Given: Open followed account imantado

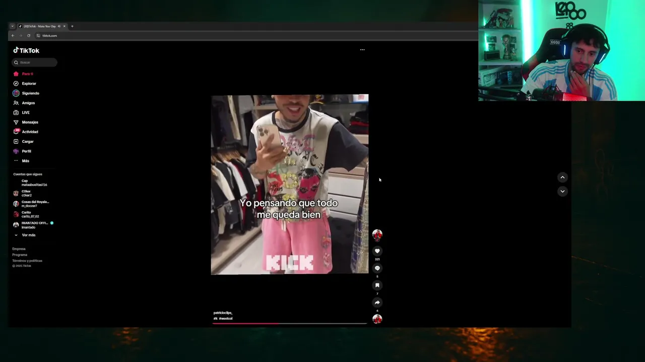Looking at the screenshot, I should 33,225.
